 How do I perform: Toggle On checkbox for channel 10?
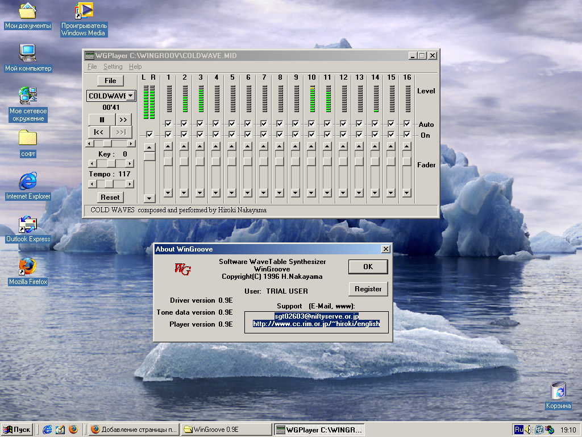(311, 134)
